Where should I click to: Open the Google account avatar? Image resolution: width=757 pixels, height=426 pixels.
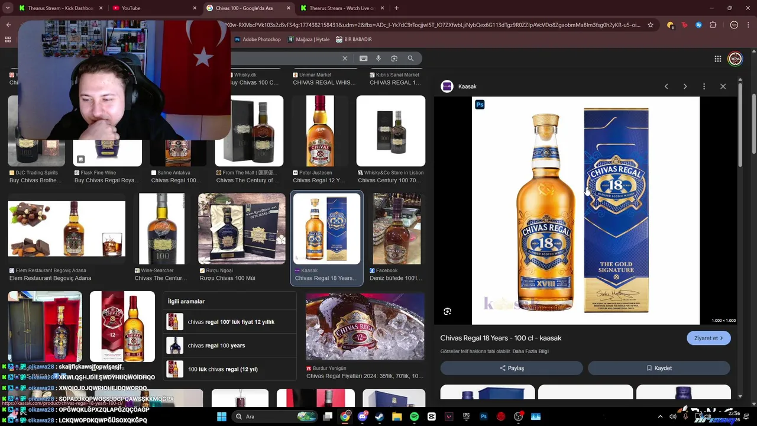point(735,59)
